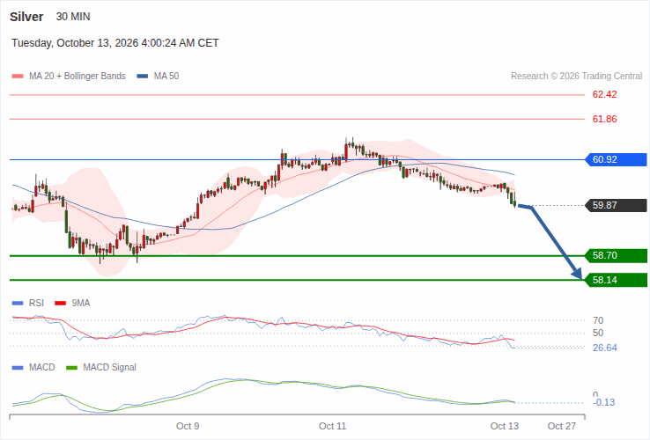Click the MACD legend blue swatch
This screenshot has width=650, height=440.
point(18,368)
